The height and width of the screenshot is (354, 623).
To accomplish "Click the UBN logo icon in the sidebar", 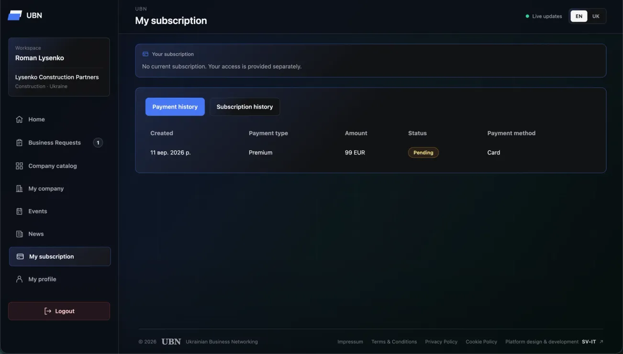I will coord(15,15).
